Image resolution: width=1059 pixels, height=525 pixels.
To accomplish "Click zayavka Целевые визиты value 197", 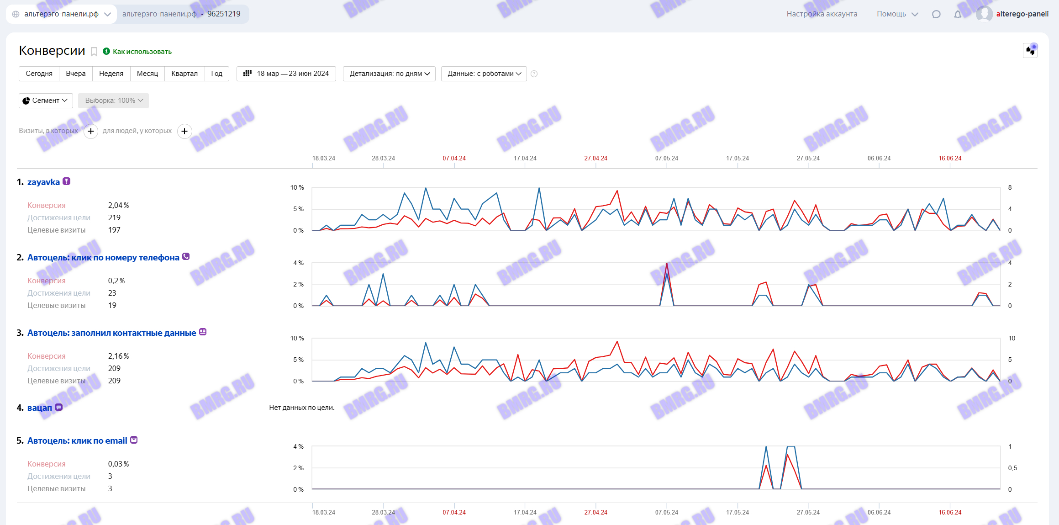I will pyautogui.click(x=114, y=230).
